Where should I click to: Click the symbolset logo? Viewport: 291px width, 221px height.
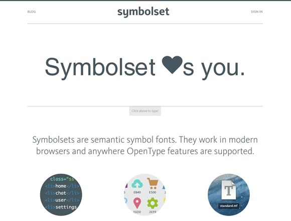[143, 12]
